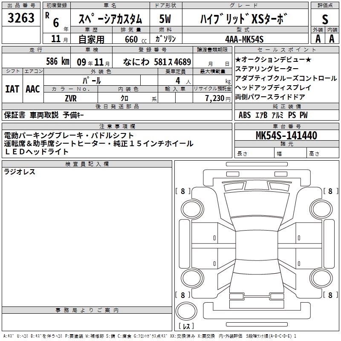Click the recycle deposit "7,230円"
The image size is (341, 341).
point(218,98)
